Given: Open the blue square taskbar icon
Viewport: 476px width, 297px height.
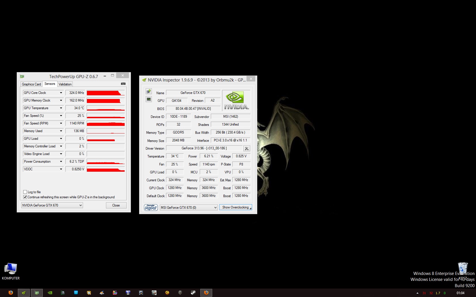Looking at the screenshot, I should click(x=76, y=293).
